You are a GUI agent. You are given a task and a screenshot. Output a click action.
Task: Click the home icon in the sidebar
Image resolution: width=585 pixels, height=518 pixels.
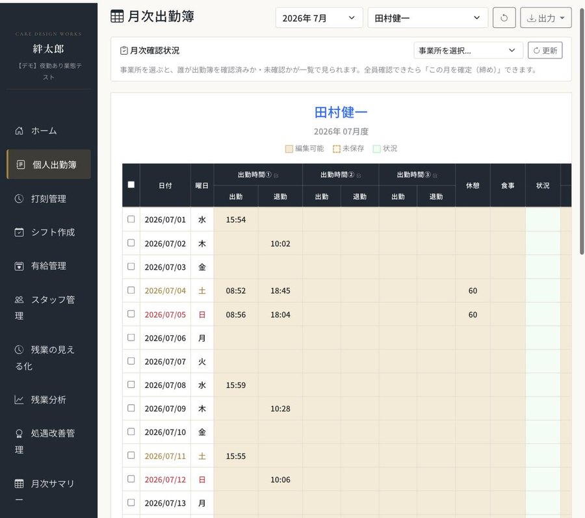pos(19,131)
